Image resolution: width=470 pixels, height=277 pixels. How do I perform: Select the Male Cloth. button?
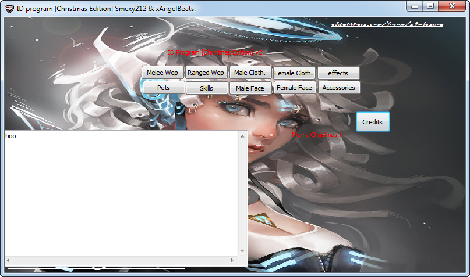coord(250,73)
